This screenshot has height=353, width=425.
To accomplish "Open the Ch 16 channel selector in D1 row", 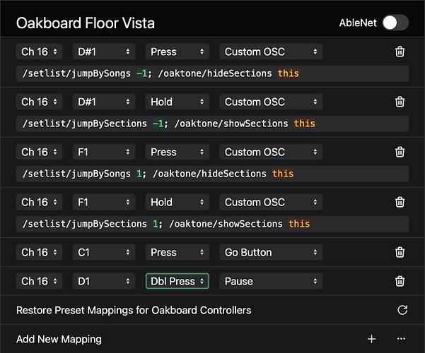I will [x=40, y=281].
